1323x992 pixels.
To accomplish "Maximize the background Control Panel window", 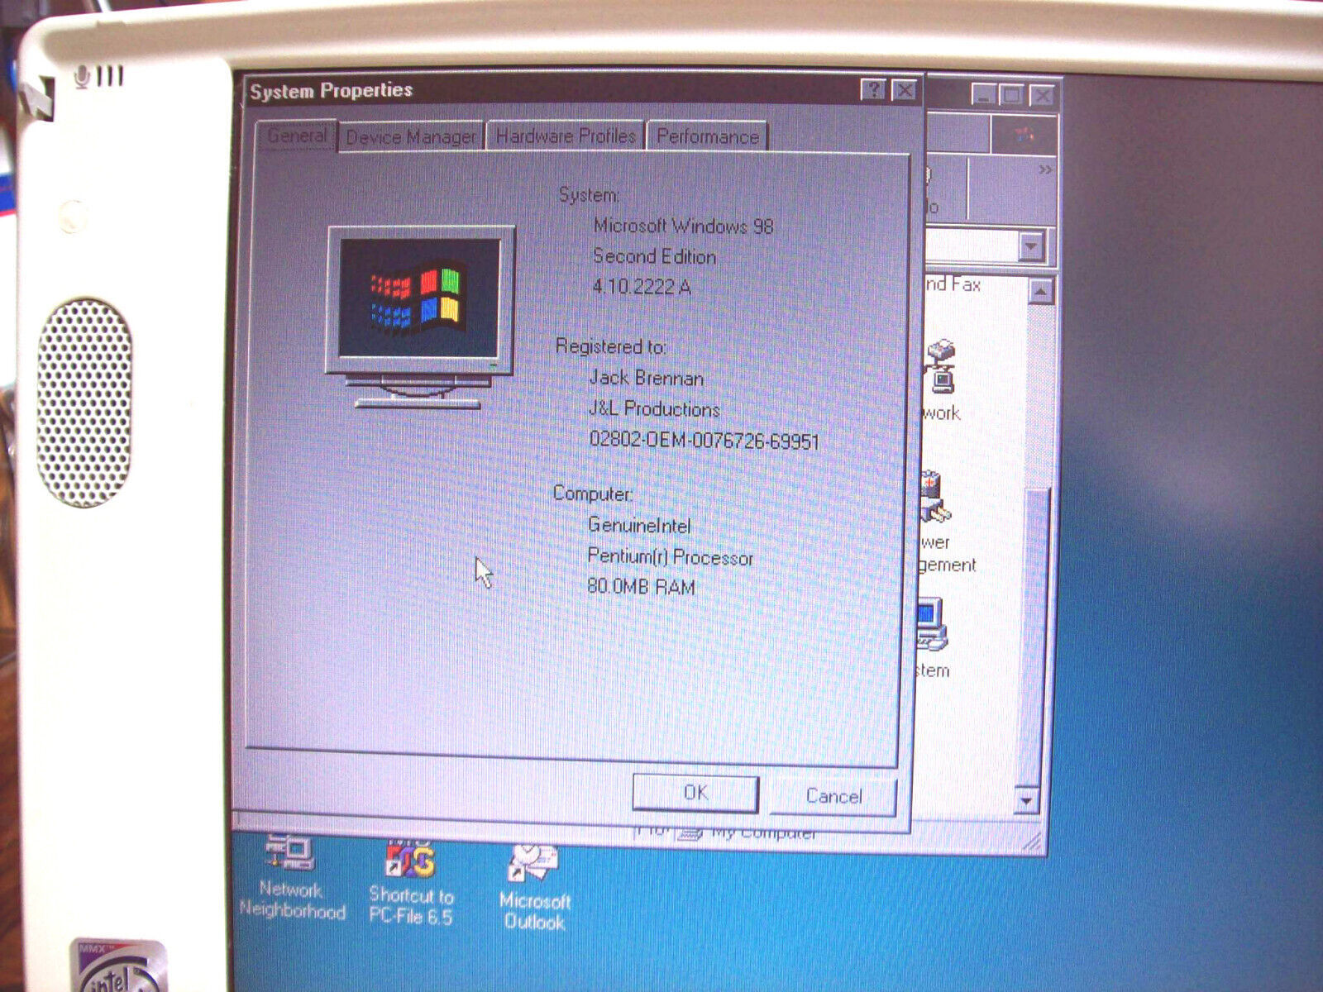I will coord(1011,95).
